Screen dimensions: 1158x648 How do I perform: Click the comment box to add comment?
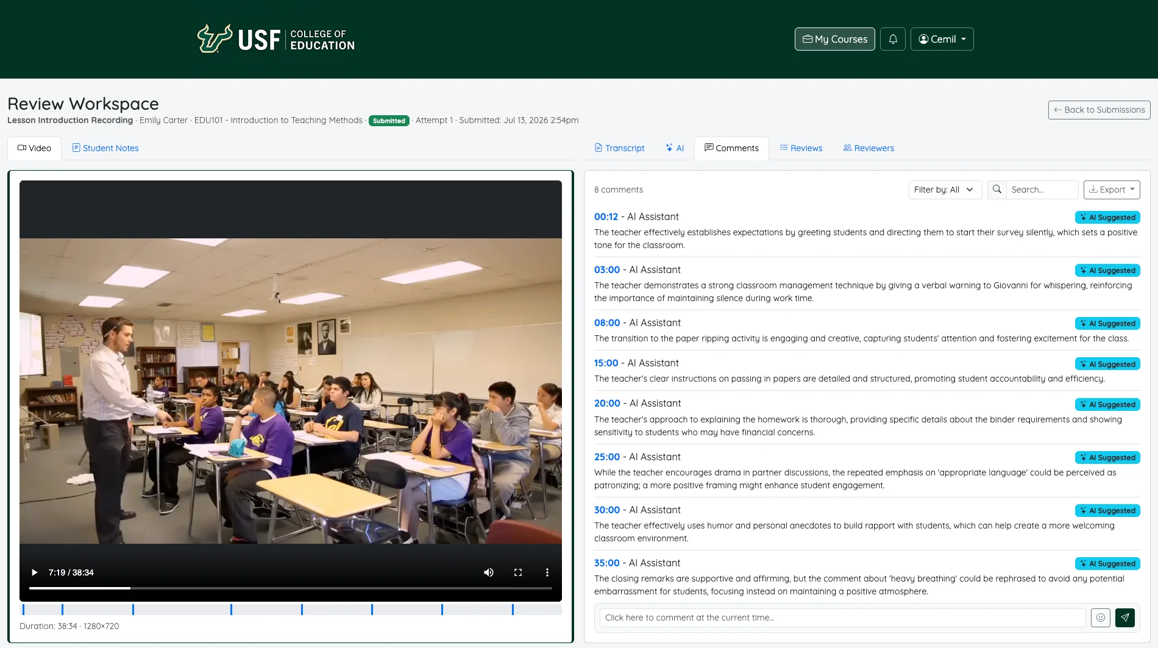[842, 618]
